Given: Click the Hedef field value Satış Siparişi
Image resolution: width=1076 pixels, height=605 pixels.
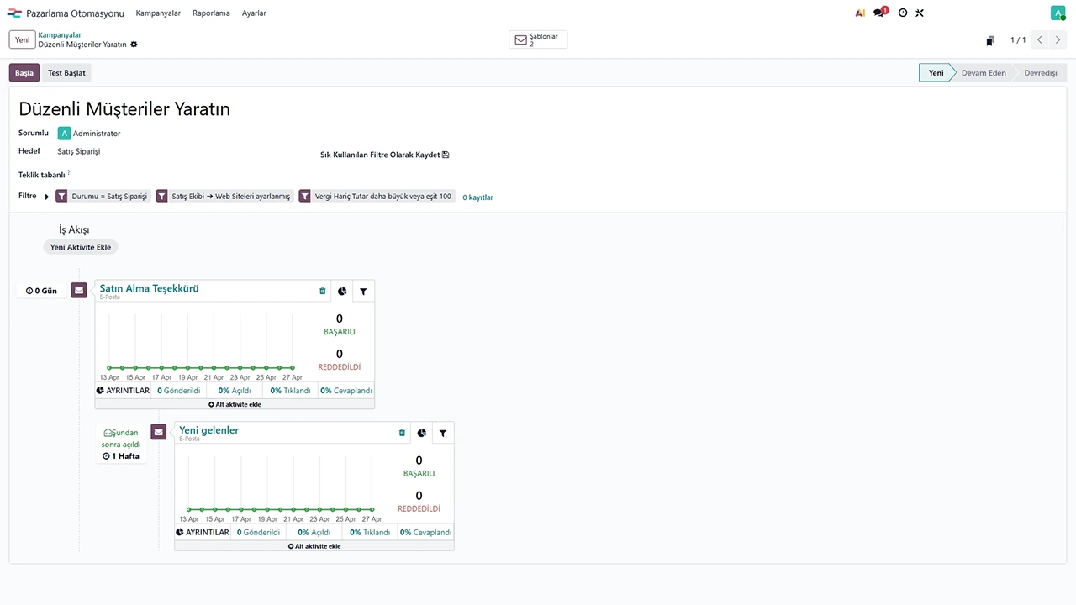Looking at the screenshot, I should coord(79,151).
